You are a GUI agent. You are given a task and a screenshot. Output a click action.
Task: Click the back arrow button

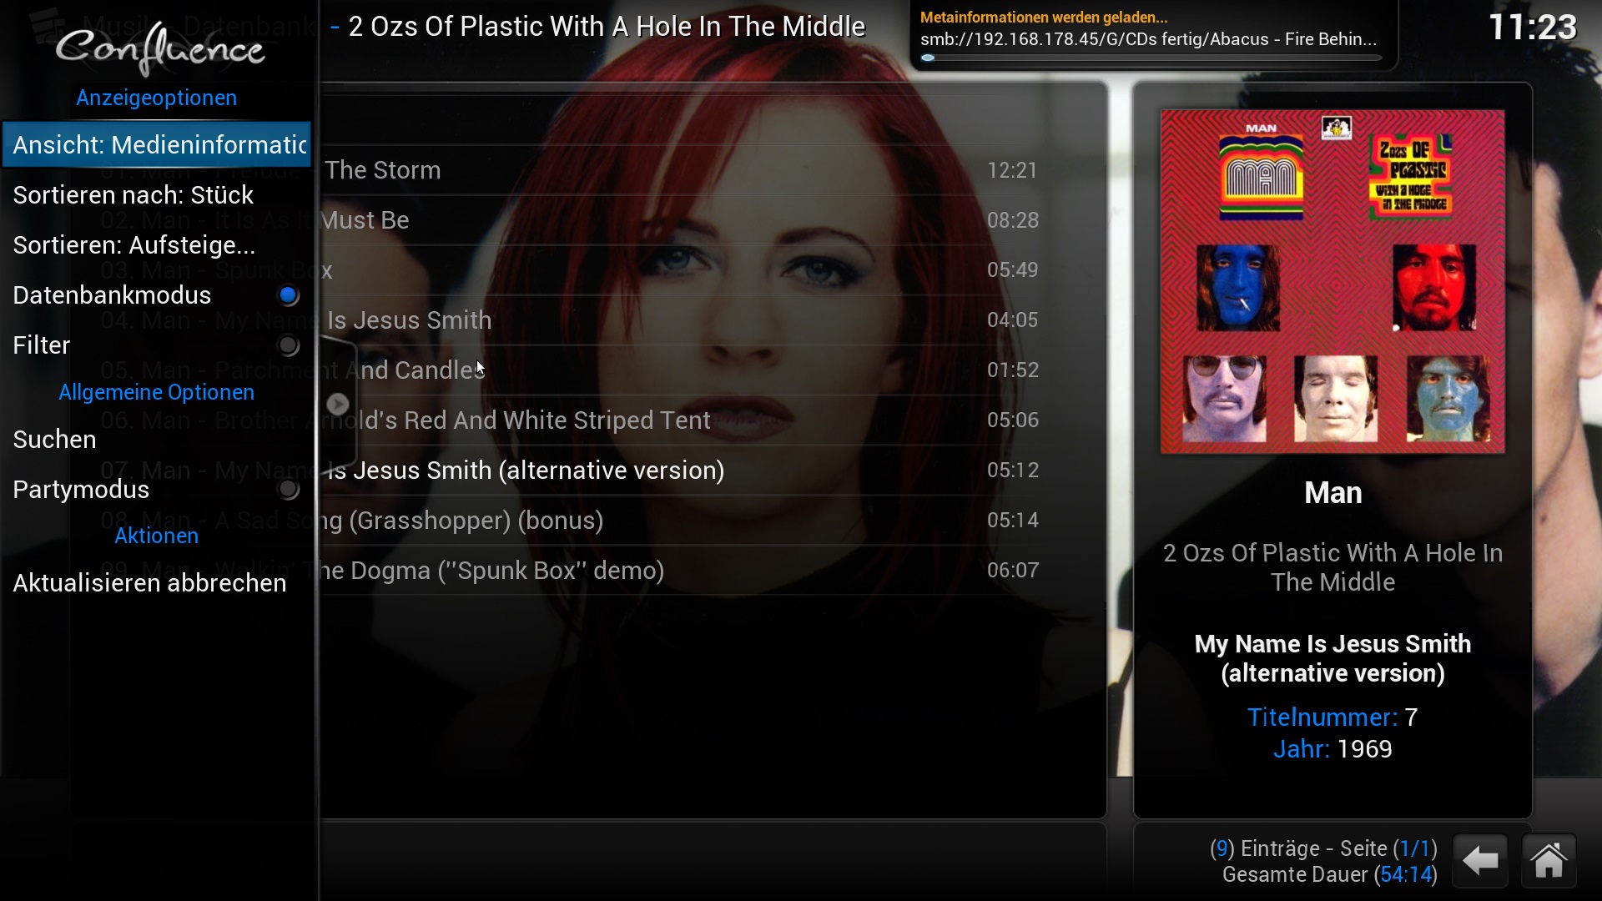pyautogui.click(x=1480, y=860)
